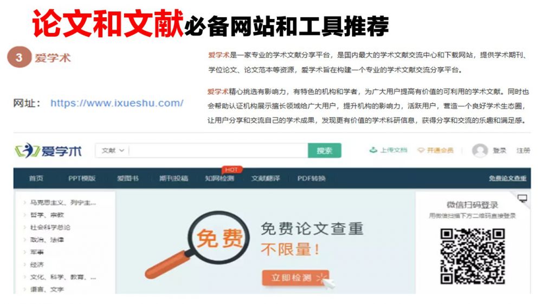Select the PDF转换 menu item
The height and width of the screenshot is (304, 542).
click(312, 179)
